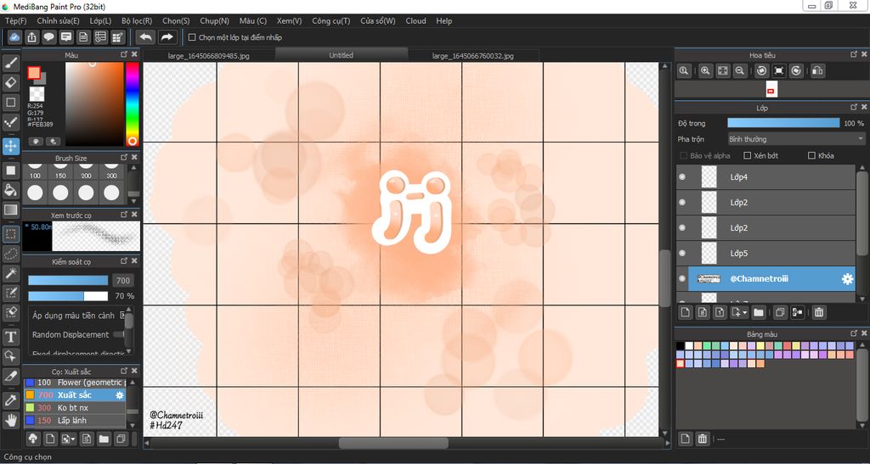Click the brush size 700 value field
Screen dimensions: 870x464
(x=123, y=281)
